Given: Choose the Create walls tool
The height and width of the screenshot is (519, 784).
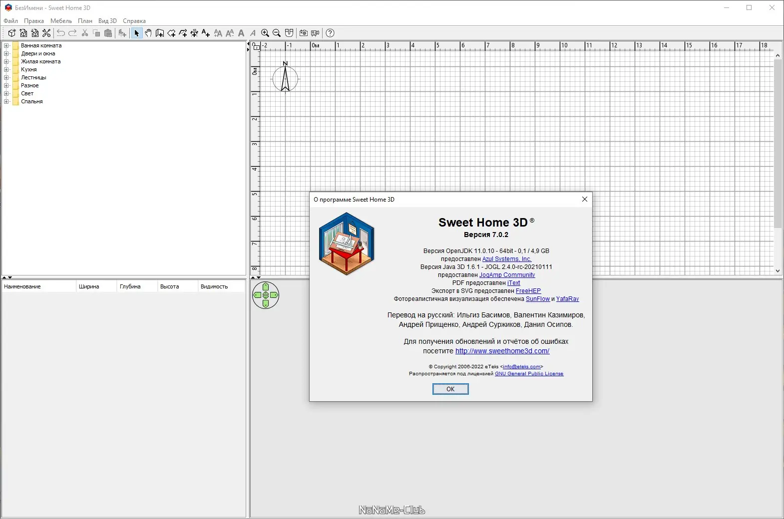Looking at the screenshot, I should (x=160, y=33).
